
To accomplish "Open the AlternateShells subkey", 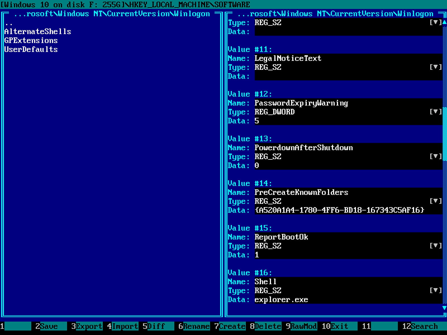I will (x=38, y=32).
